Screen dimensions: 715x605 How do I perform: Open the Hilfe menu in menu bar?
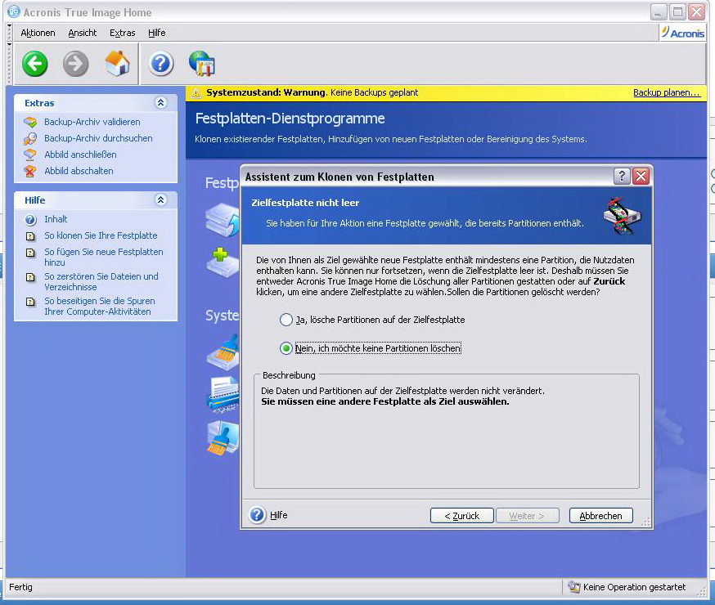click(x=157, y=33)
